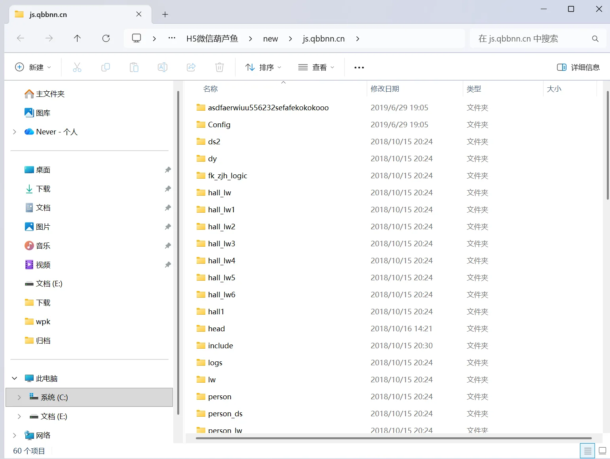
Task: Collapse the 此电脑 tree node
Action: 15,378
